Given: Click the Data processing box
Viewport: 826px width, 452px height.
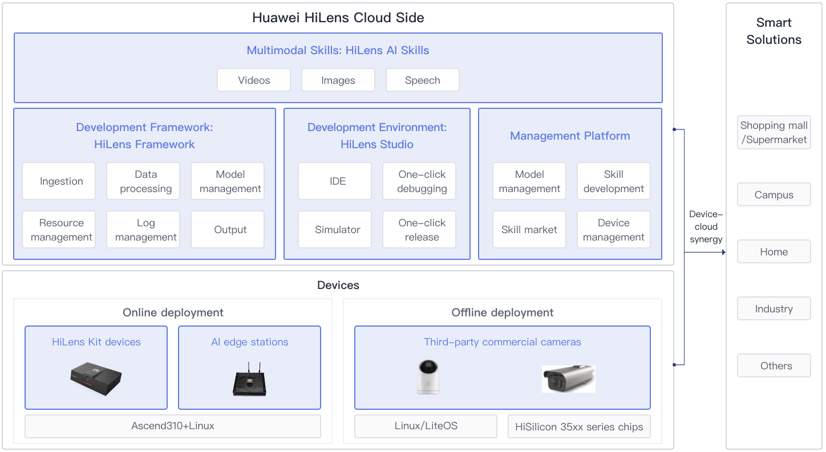Looking at the screenshot, I should pyautogui.click(x=143, y=181).
